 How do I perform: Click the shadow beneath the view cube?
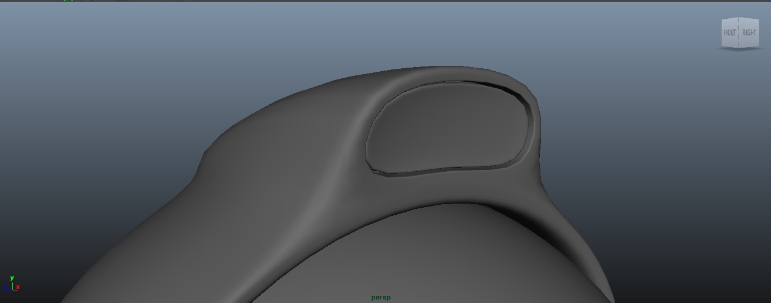pos(739,49)
